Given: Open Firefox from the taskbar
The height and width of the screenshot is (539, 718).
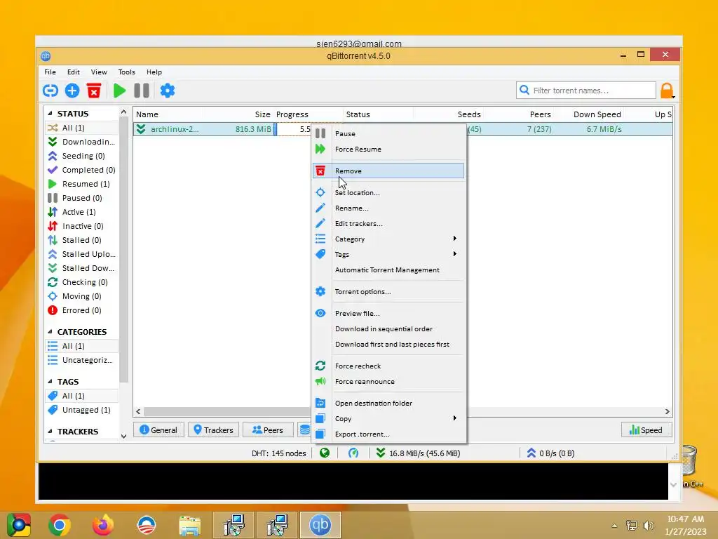Looking at the screenshot, I should 102,525.
